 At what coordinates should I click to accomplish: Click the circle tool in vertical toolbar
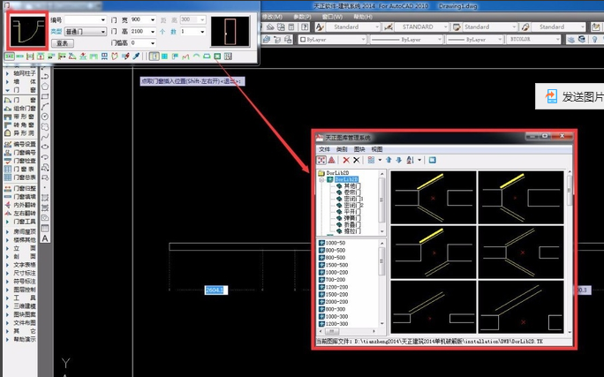point(45,117)
